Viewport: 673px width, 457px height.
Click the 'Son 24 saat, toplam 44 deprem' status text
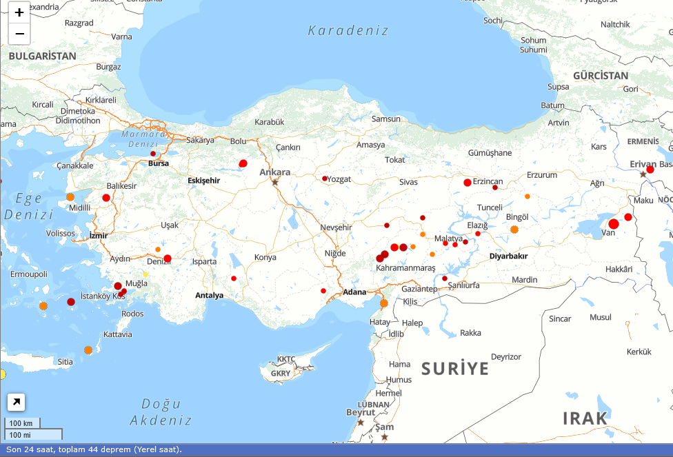pyautogui.click(x=94, y=449)
